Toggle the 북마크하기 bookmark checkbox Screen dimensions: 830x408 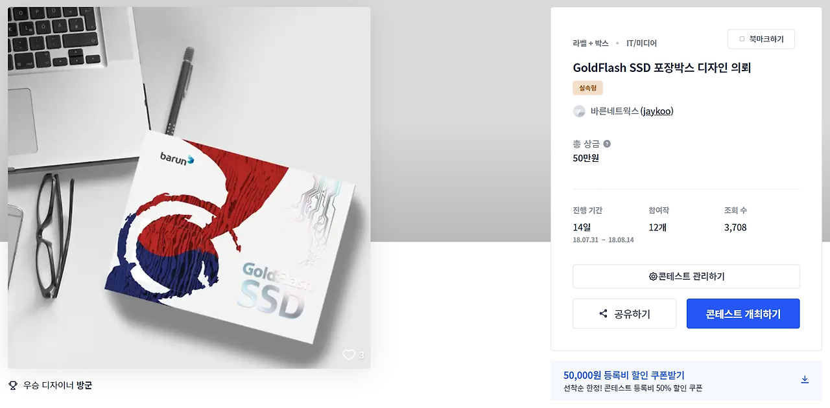[x=742, y=40]
